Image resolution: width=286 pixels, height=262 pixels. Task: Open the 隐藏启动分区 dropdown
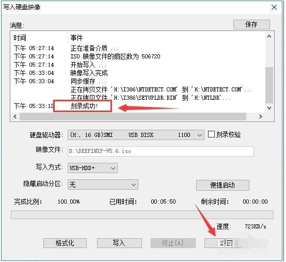tap(103, 184)
